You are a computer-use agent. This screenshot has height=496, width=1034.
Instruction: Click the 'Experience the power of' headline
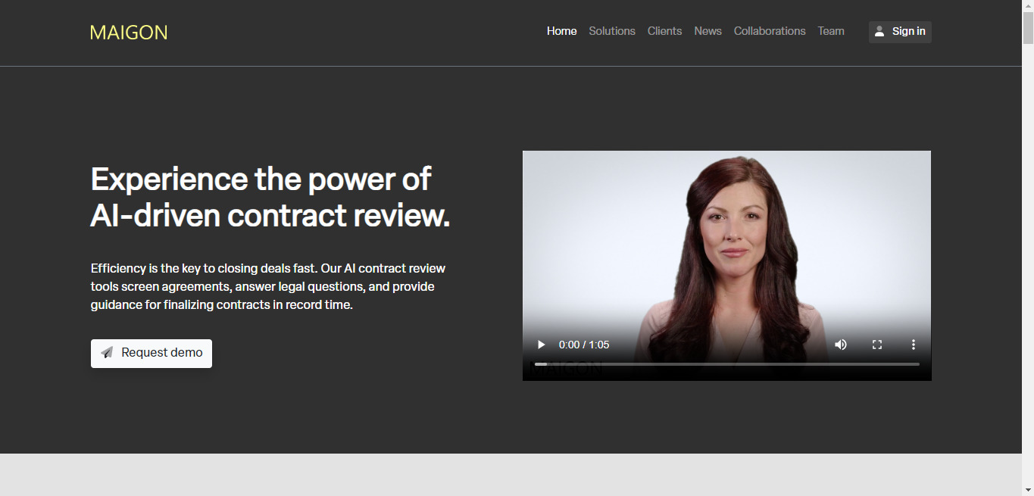pyautogui.click(x=270, y=198)
